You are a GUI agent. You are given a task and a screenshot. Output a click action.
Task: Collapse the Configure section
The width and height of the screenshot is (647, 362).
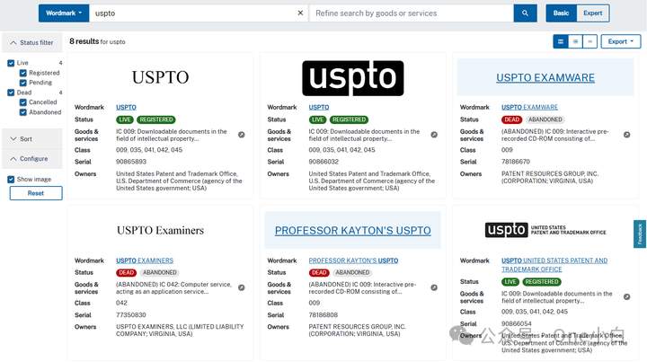[32, 159]
